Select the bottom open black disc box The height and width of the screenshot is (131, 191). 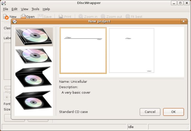point(33,100)
